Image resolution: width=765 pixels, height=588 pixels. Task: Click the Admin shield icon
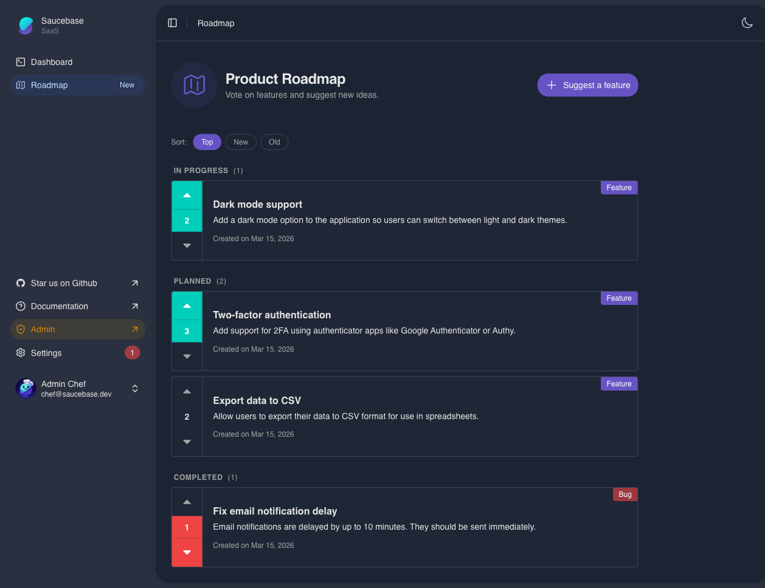tap(20, 329)
